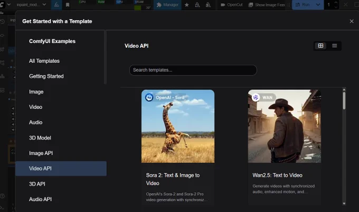The width and height of the screenshot is (359, 212).
Task: Click the bookmark icon in top bar
Action: point(68,5)
